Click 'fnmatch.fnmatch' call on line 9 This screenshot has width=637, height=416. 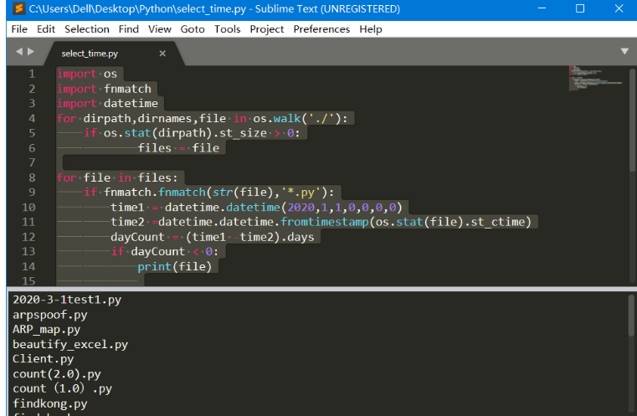coord(155,193)
